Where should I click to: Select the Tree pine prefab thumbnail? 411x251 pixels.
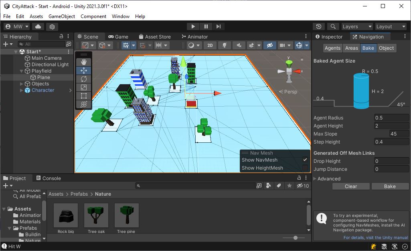[x=127, y=215]
